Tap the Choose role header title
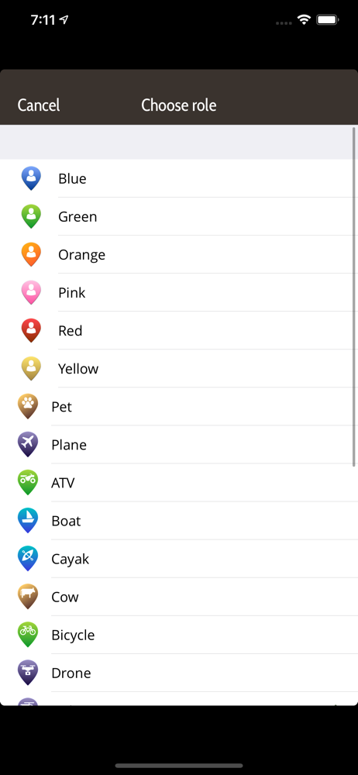Viewport: 358px width, 775px height. click(179, 105)
